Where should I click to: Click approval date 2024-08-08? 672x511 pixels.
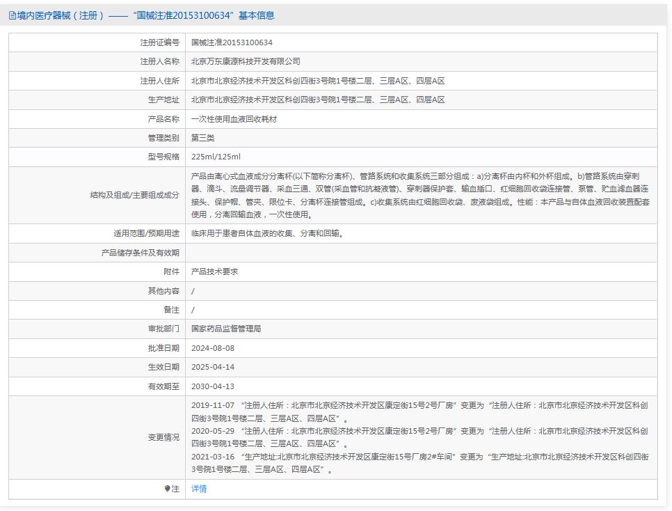tap(213, 348)
